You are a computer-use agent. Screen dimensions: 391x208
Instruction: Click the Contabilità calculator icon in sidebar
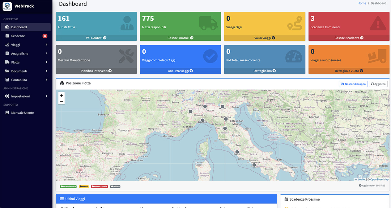[x=7, y=80]
